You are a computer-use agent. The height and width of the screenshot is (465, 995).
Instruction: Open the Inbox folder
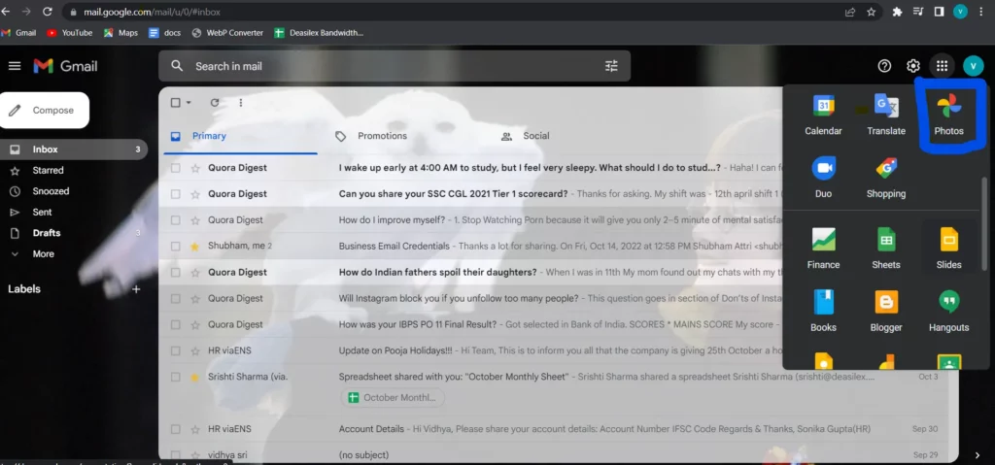[74, 149]
